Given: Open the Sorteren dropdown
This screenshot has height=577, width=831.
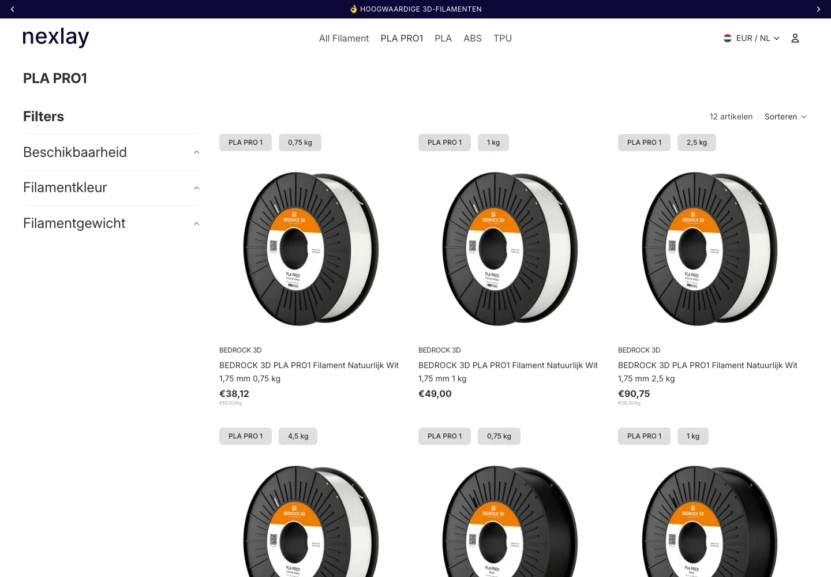Looking at the screenshot, I should coord(785,117).
